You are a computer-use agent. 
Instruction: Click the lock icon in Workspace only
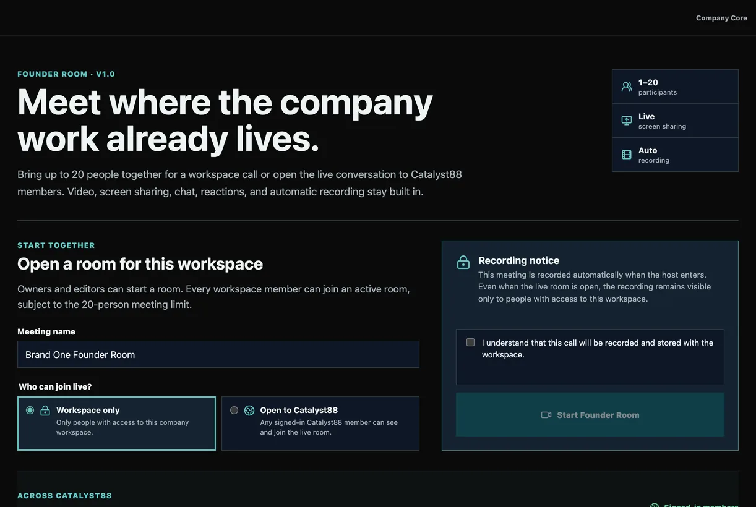(45, 411)
